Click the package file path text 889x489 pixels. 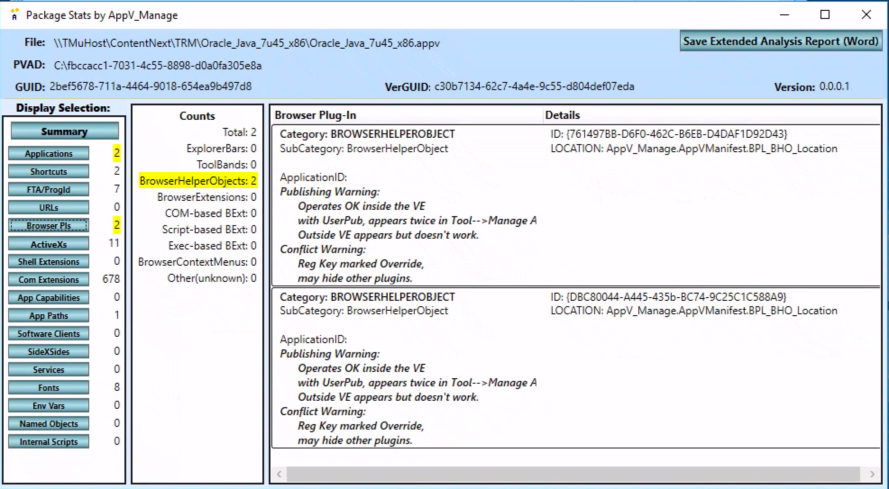247,43
